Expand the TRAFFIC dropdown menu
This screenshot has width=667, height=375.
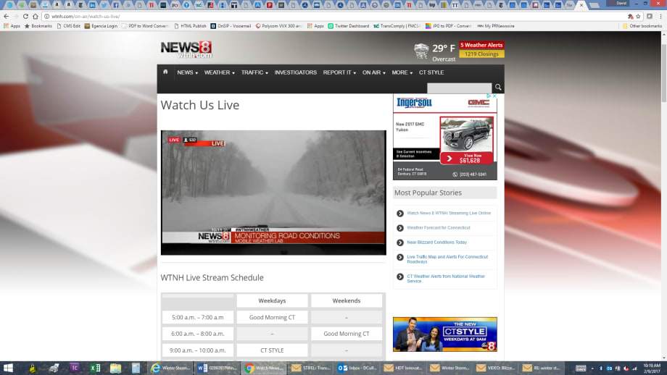(254, 72)
